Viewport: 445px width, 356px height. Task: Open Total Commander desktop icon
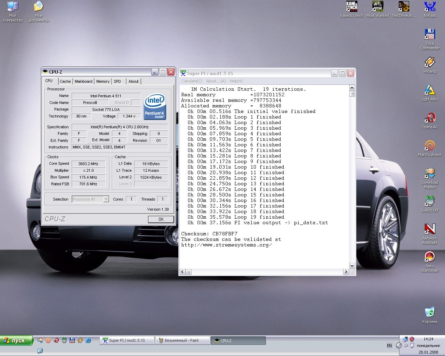[430, 39]
